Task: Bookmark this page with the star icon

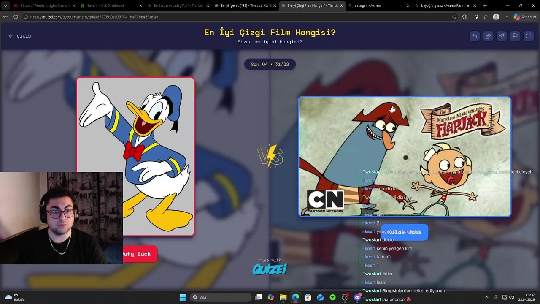Action: (454, 17)
